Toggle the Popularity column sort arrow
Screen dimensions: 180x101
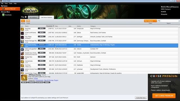53,26
